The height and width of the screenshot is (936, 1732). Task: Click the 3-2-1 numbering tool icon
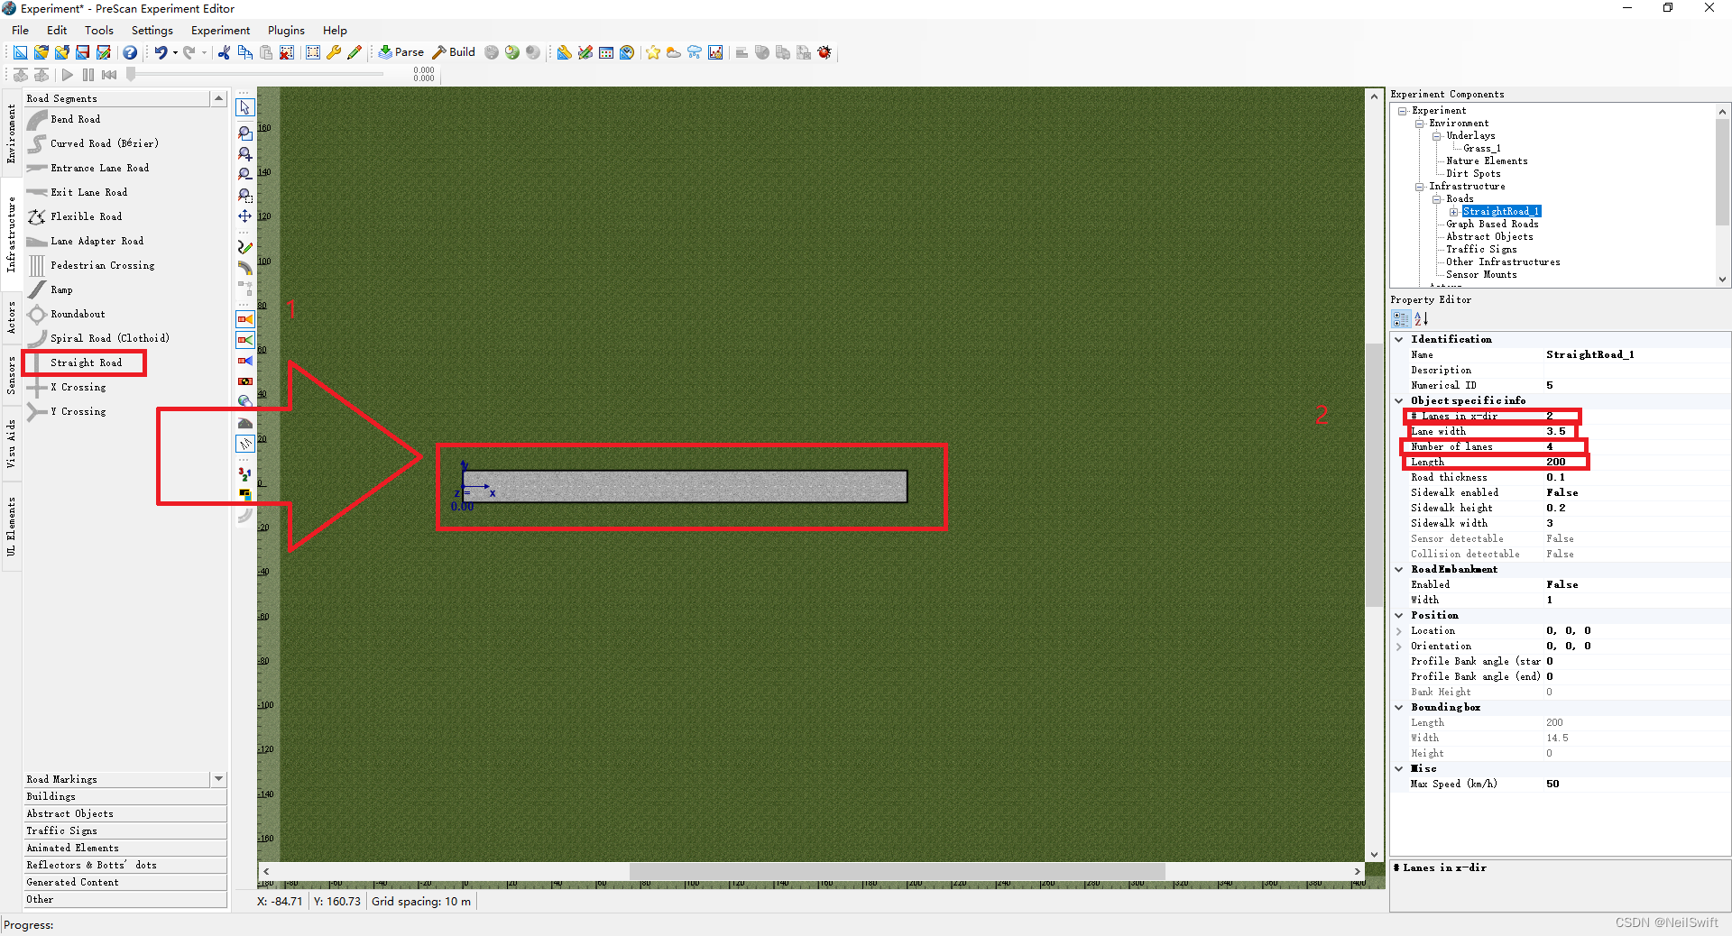tap(244, 473)
